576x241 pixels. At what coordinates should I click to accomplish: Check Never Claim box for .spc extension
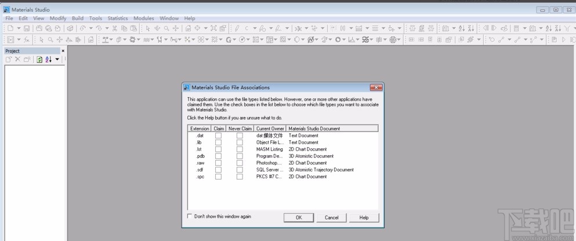pos(240,177)
